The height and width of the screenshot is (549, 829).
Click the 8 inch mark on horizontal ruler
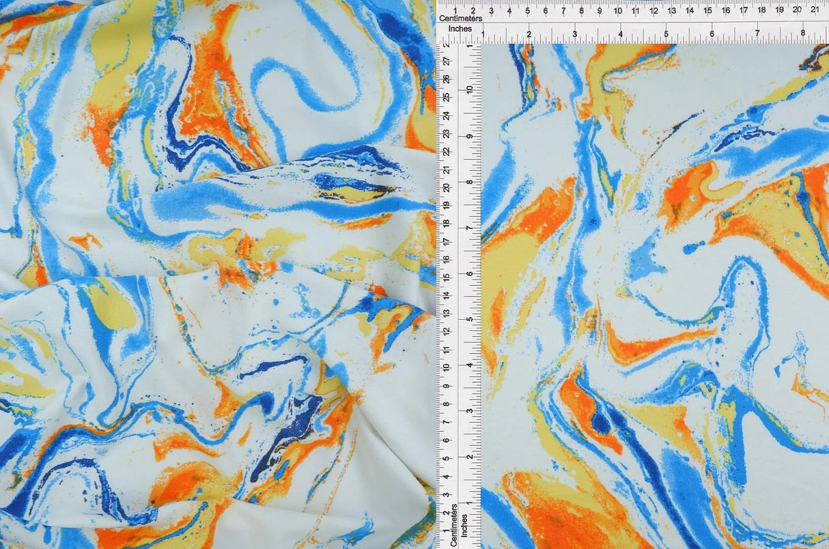[x=804, y=32]
